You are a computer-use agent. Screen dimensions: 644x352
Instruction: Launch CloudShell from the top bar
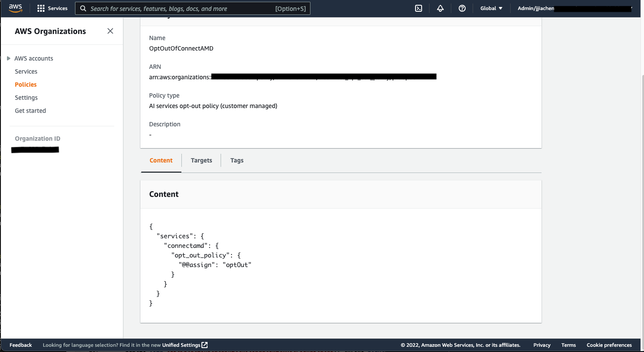coord(419,8)
